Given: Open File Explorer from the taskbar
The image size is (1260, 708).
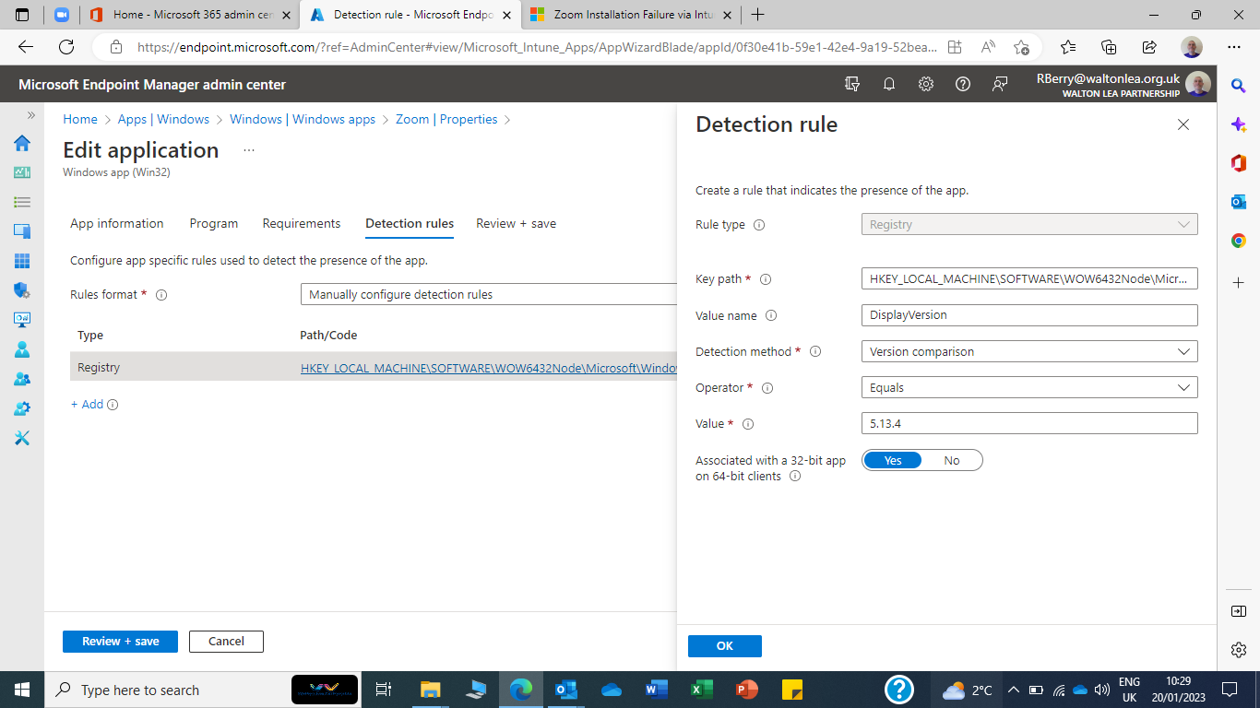Looking at the screenshot, I should coord(431,690).
